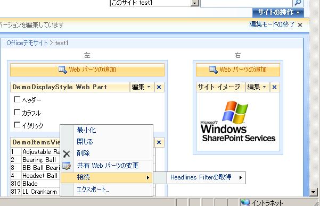Click the Bearing Ball row

point(36,160)
